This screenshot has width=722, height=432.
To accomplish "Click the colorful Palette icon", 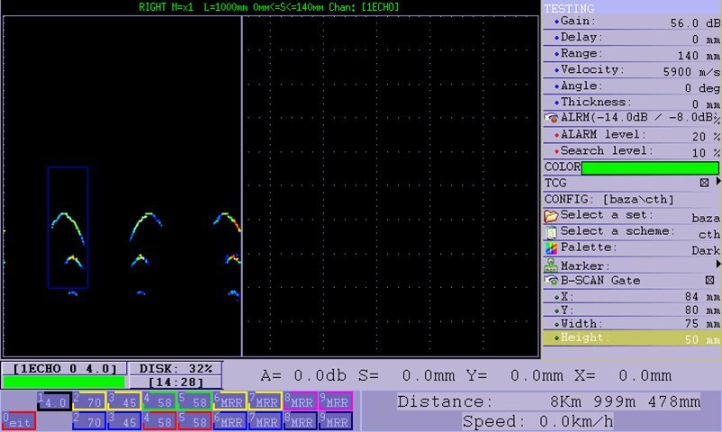I will click(551, 248).
